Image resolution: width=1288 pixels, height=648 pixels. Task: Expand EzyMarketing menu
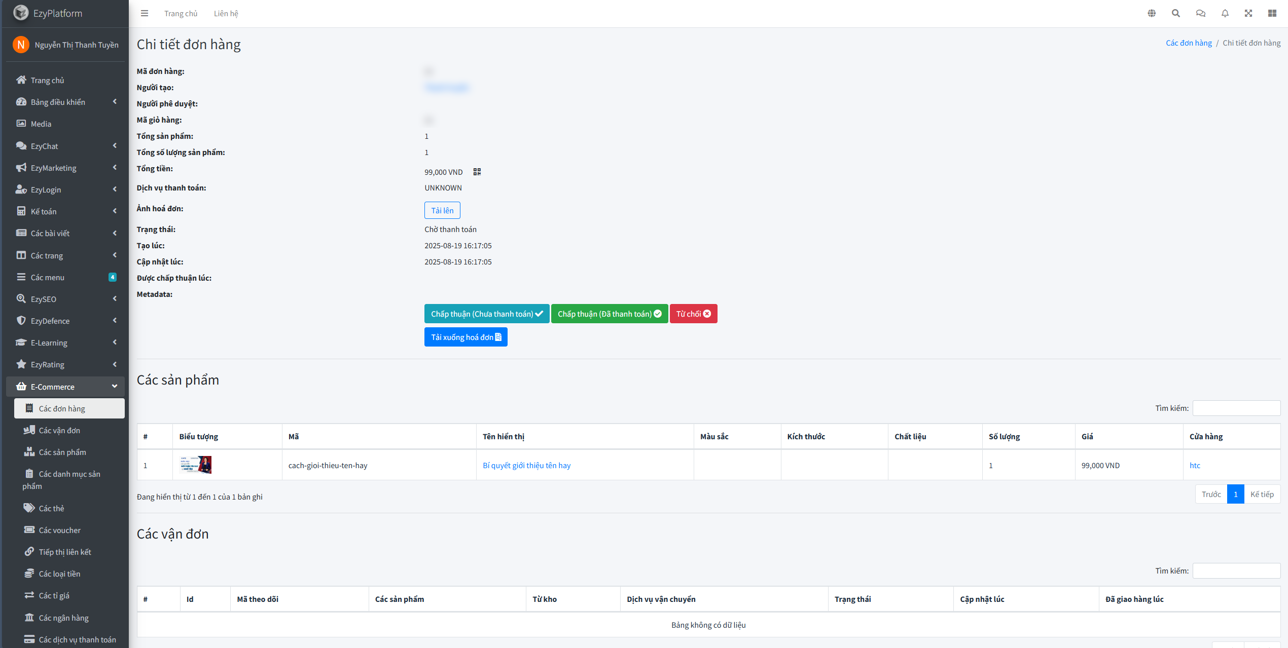(x=65, y=168)
